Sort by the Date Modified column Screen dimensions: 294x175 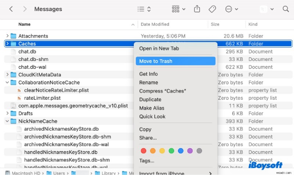click(x=155, y=24)
